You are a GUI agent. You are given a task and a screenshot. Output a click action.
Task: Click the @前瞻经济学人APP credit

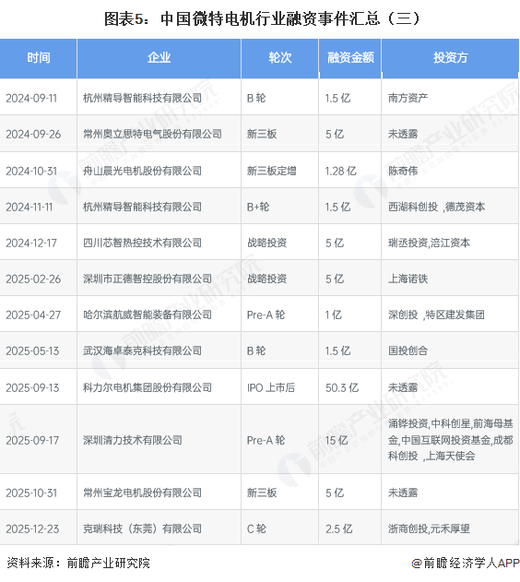[466, 563]
